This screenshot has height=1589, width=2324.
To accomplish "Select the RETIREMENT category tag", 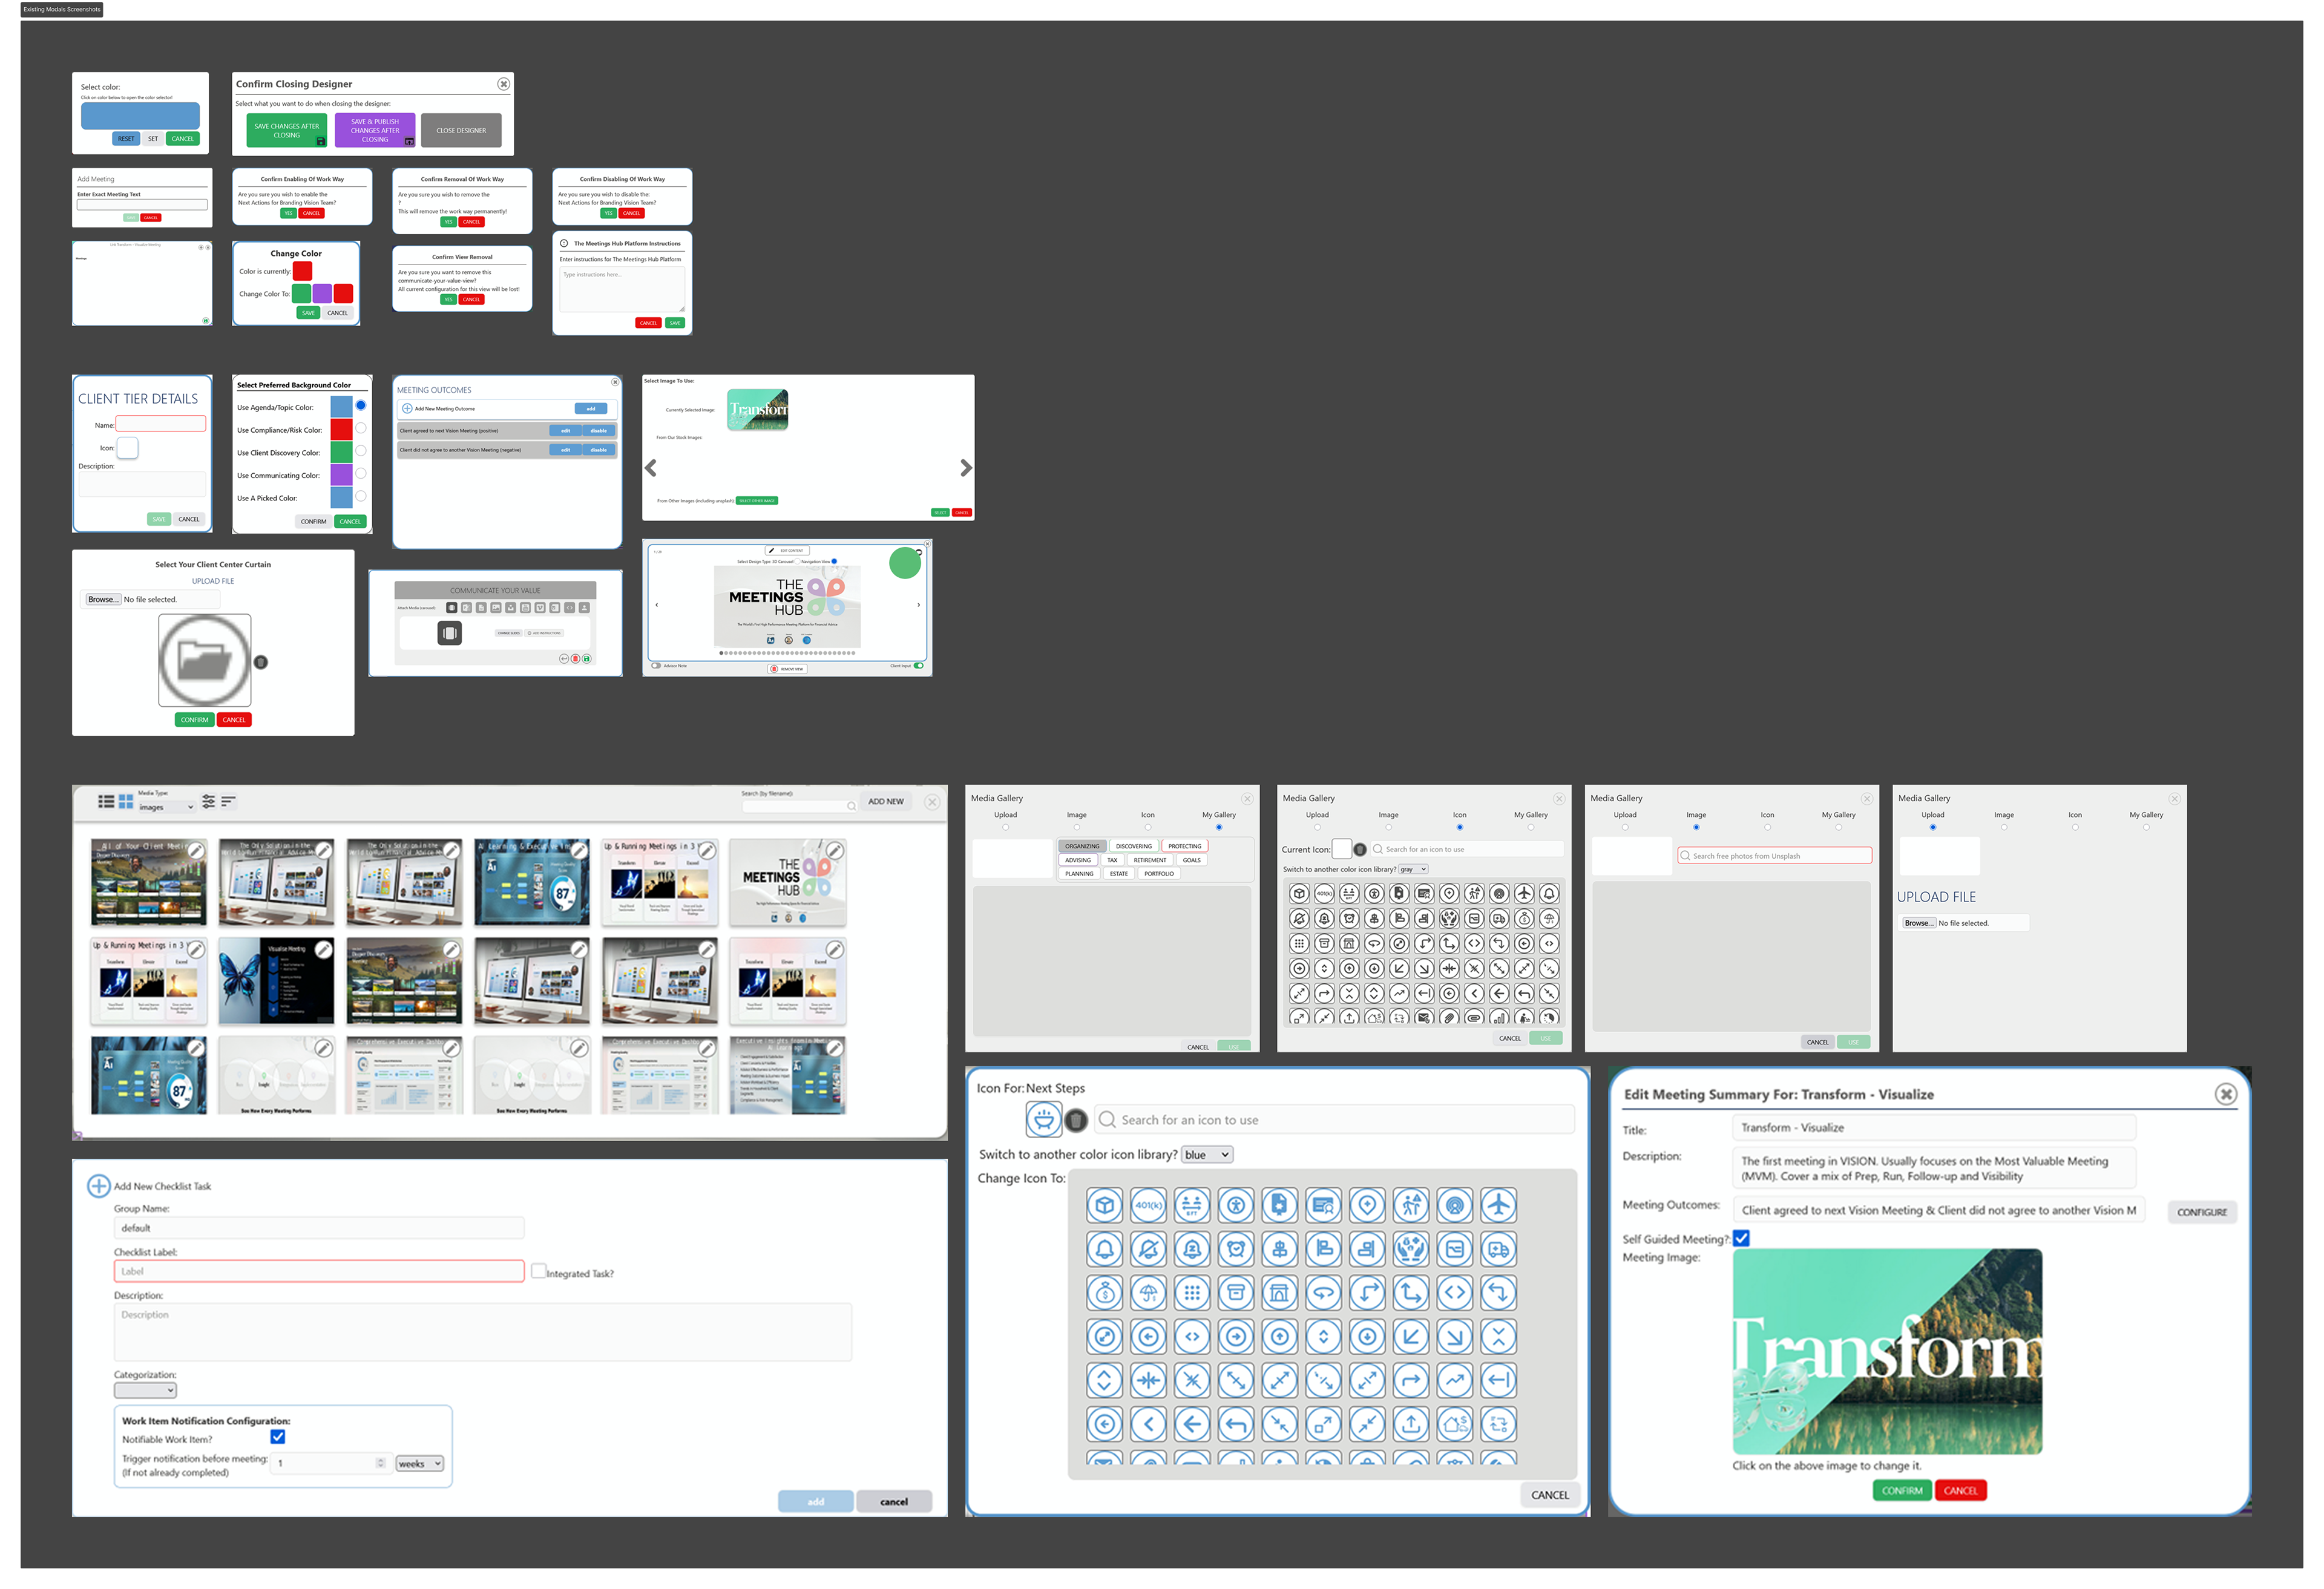I will click(x=1150, y=860).
